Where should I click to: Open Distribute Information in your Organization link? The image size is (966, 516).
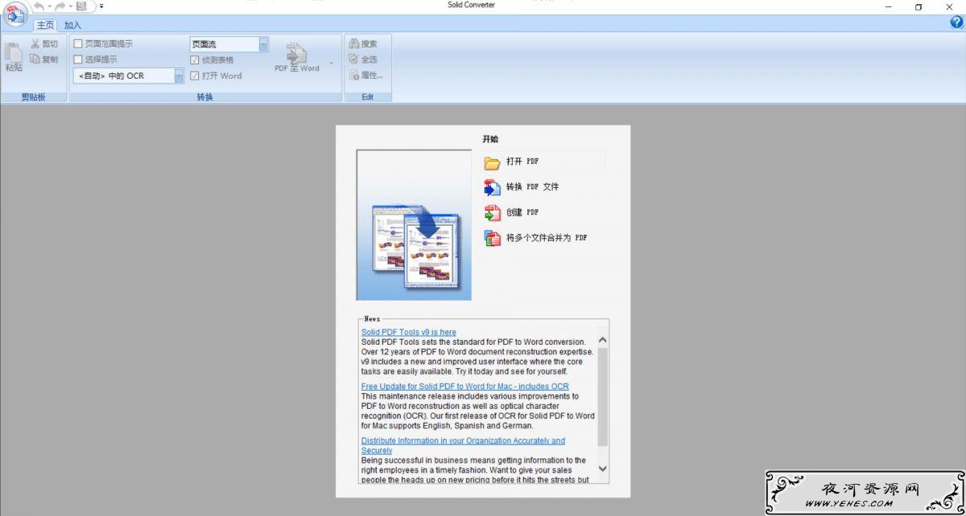pos(463,445)
